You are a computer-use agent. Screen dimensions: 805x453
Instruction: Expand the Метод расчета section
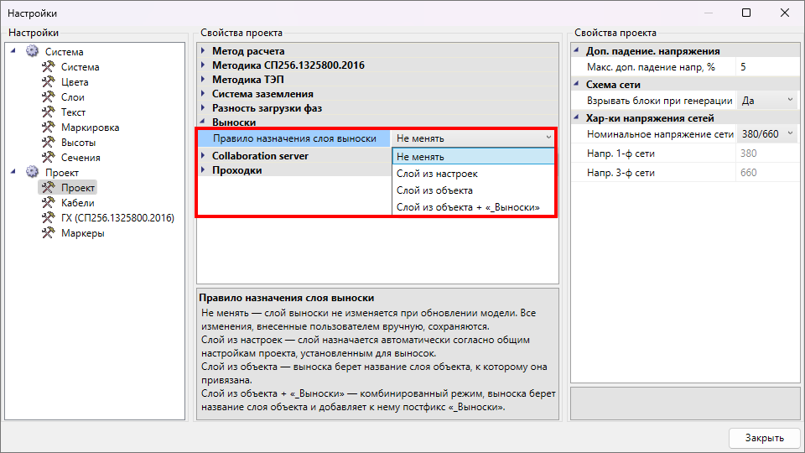click(203, 51)
